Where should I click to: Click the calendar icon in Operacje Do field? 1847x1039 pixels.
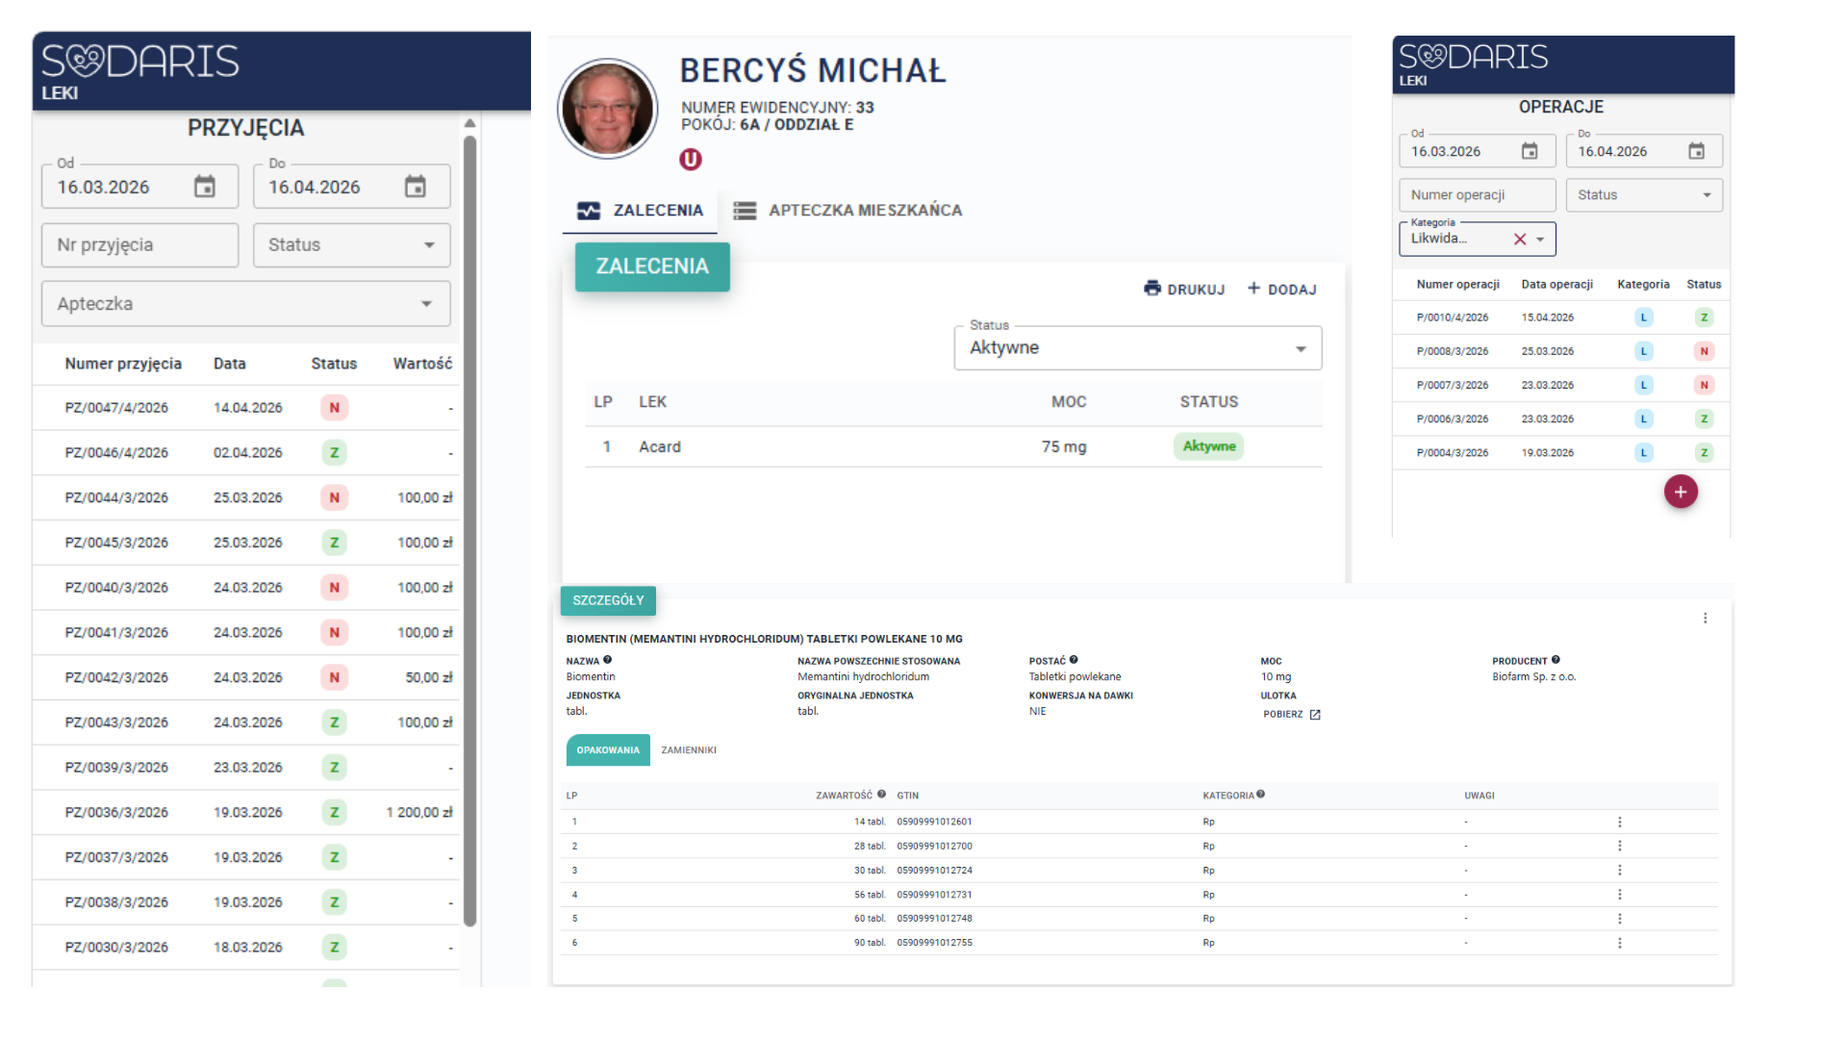tap(1696, 151)
